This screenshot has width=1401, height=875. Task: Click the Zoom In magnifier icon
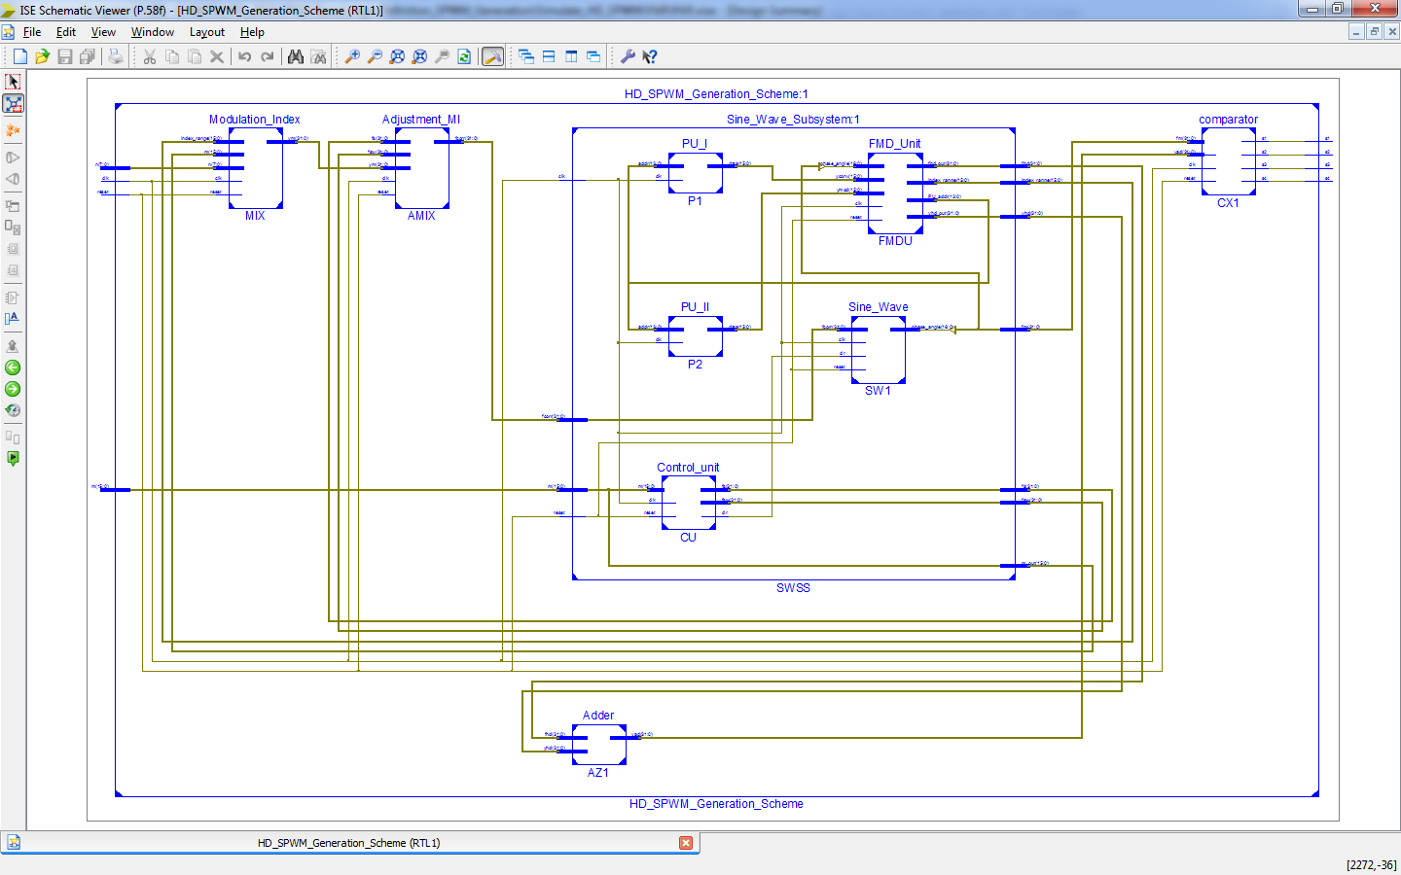(x=352, y=56)
